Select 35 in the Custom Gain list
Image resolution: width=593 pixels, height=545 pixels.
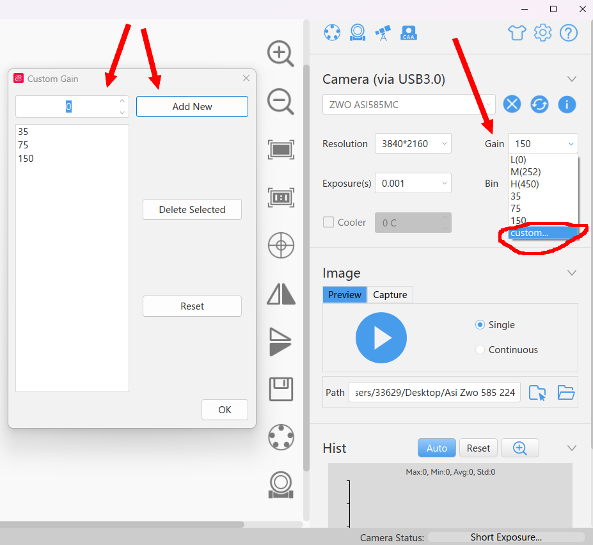[x=72, y=132]
